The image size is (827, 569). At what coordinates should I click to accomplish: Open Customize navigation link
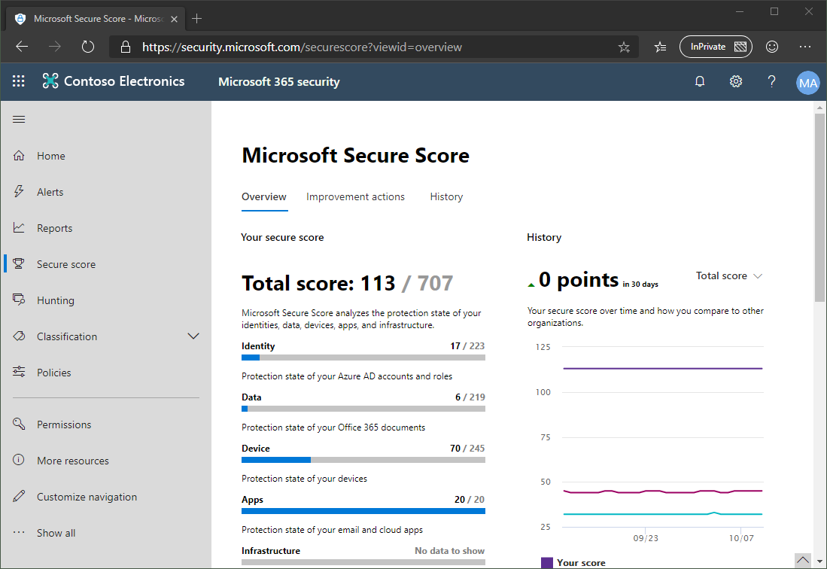point(87,497)
